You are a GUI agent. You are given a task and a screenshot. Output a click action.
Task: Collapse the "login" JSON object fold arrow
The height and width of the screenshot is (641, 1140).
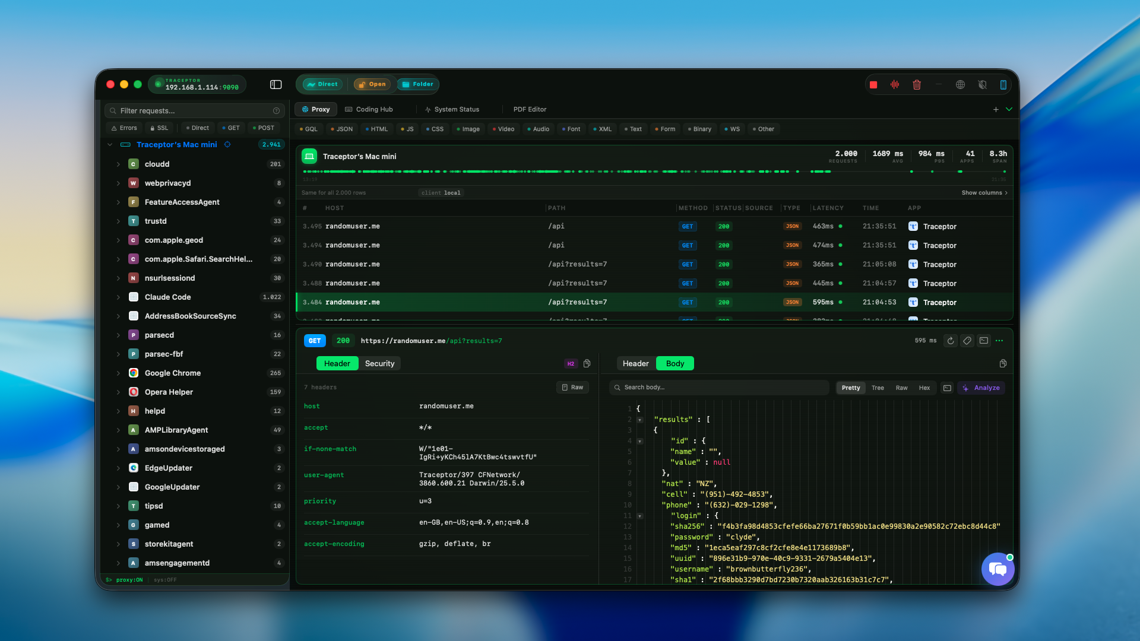(640, 516)
